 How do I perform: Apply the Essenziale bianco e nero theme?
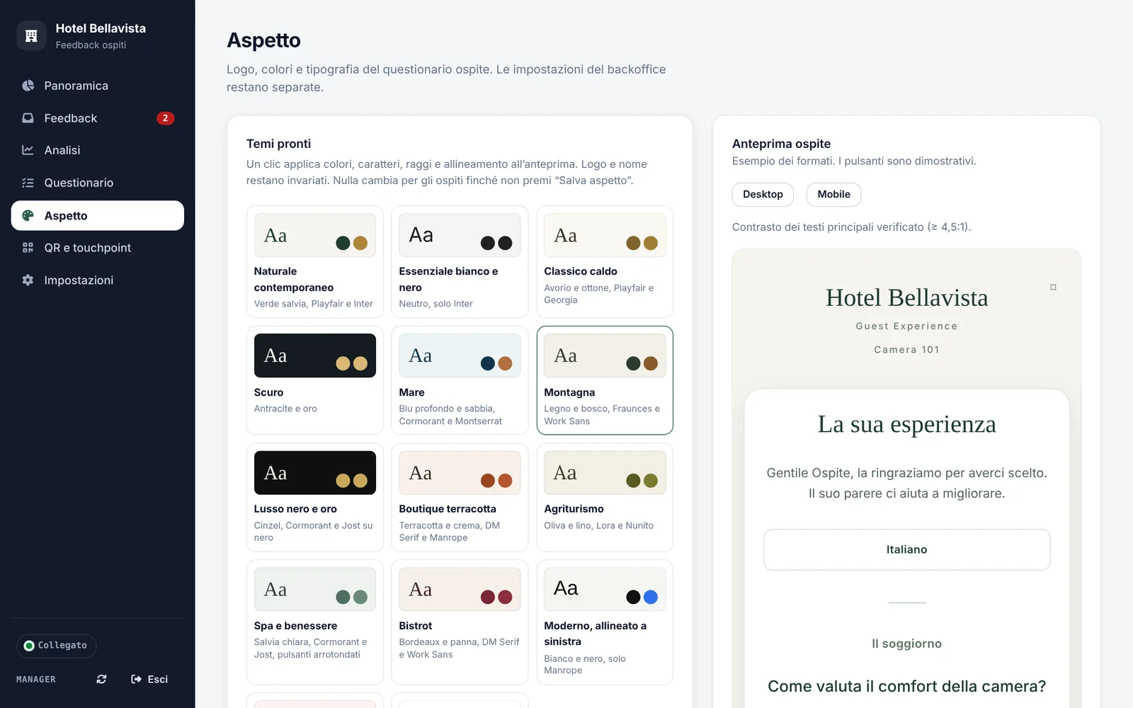[x=460, y=262]
